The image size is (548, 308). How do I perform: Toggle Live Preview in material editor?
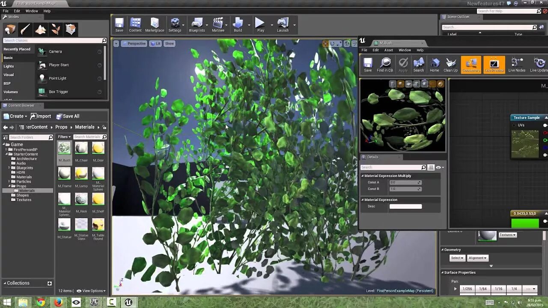pyautogui.click(x=494, y=65)
